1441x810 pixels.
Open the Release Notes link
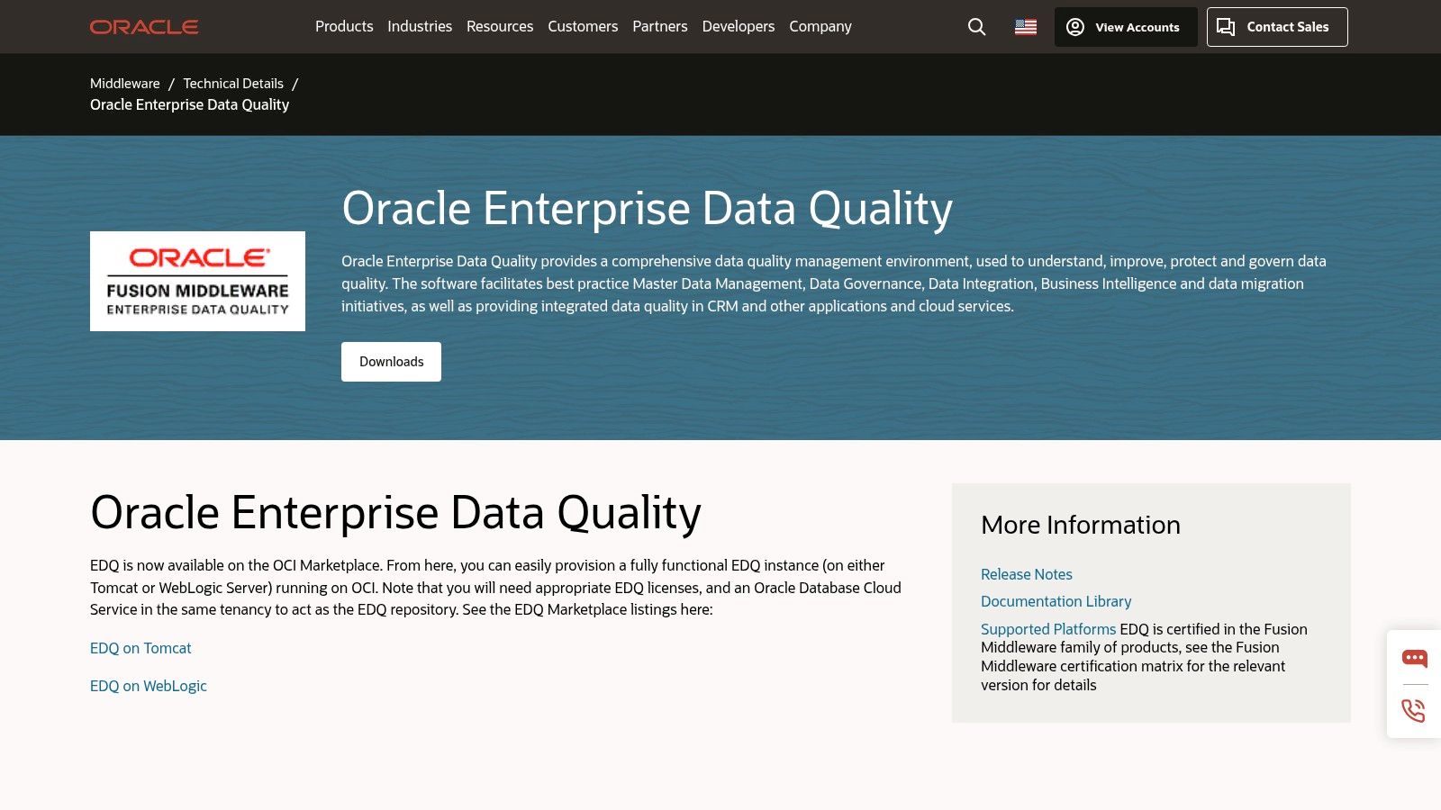[x=1027, y=574]
